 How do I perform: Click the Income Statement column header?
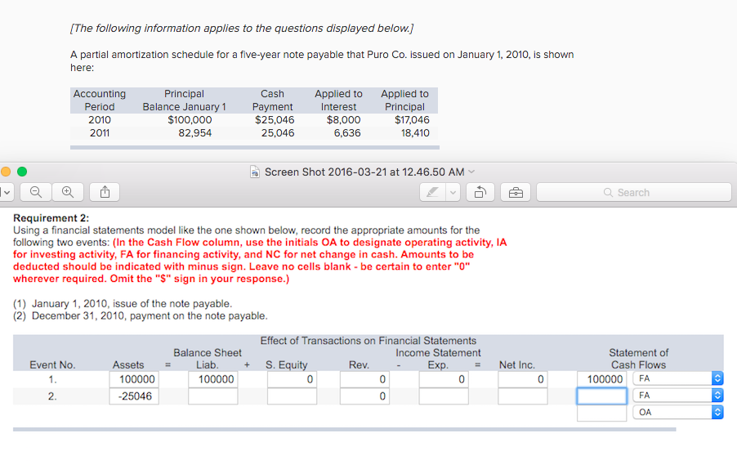point(438,352)
